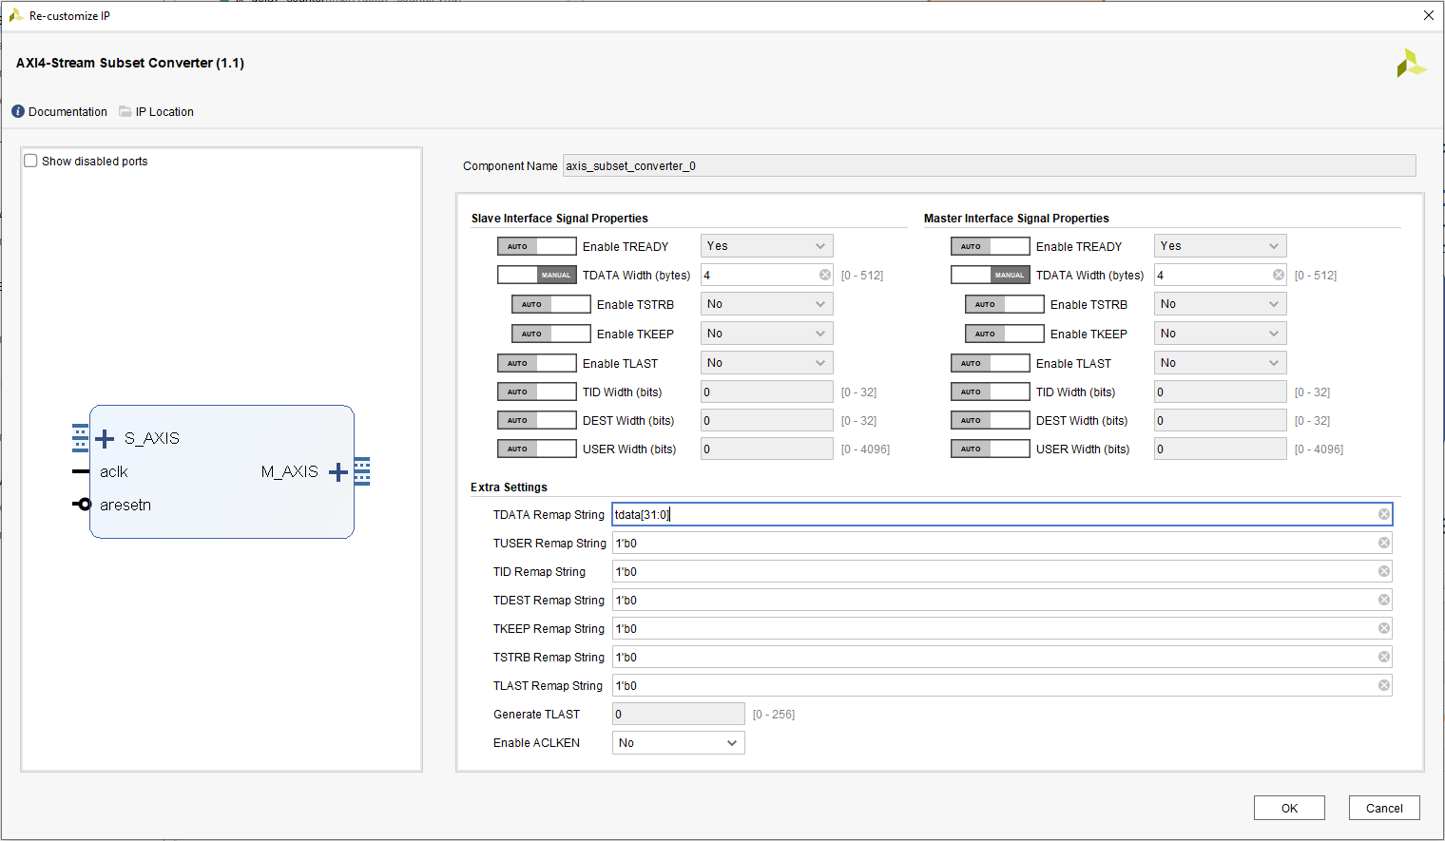Click the Vivado logo in the dialog corner

1411,62
